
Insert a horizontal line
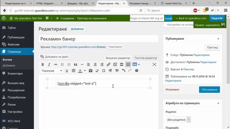click(82, 64)
